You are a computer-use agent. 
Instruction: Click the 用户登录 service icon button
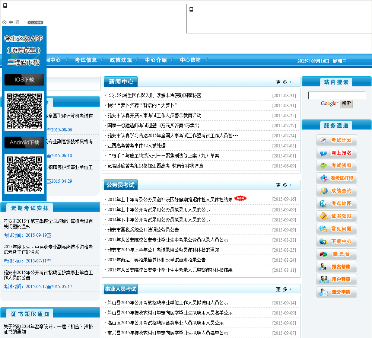click(x=336, y=280)
